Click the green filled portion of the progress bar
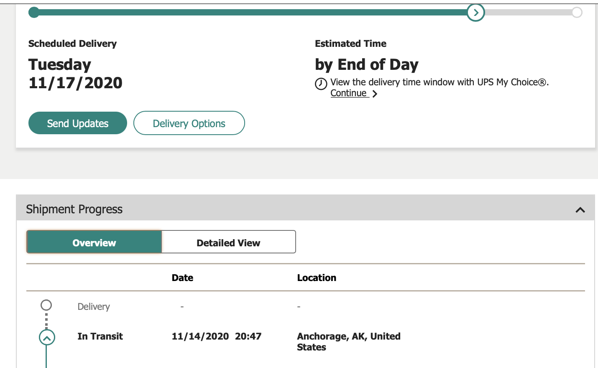The image size is (598, 368). coord(251,13)
